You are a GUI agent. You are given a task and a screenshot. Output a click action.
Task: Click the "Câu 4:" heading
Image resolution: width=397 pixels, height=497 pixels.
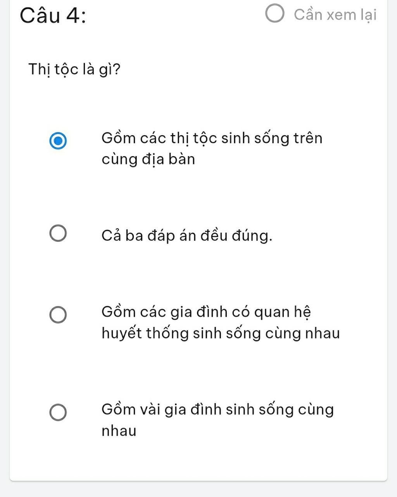coord(53,16)
